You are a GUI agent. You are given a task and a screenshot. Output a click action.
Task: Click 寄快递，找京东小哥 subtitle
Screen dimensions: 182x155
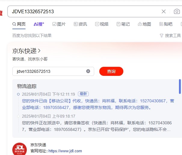[x=30, y=59]
